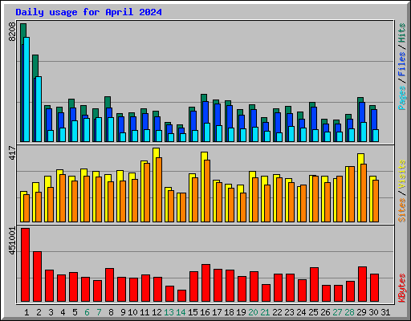This screenshot has width=411, height=321.
Task: Click day label 29 on the x-axis
Action: (361, 312)
